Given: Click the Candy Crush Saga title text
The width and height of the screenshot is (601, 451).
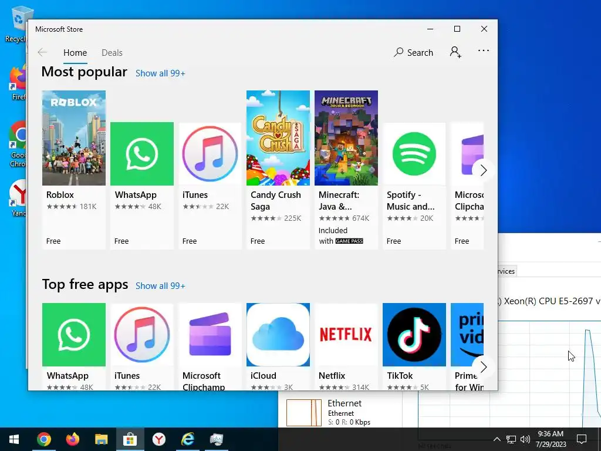Looking at the screenshot, I should click(x=276, y=201).
